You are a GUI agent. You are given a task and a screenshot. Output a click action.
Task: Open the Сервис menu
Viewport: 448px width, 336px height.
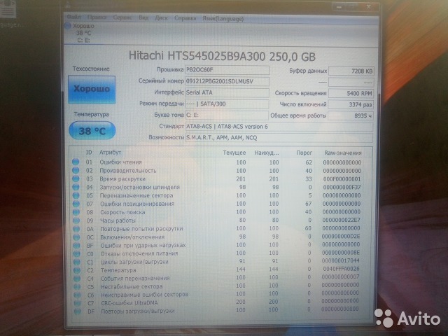pyautogui.click(x=122, y=17)
